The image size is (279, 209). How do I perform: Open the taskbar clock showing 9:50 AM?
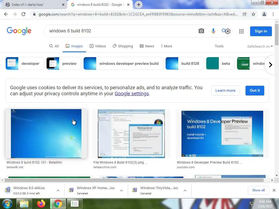coord(265,204)
